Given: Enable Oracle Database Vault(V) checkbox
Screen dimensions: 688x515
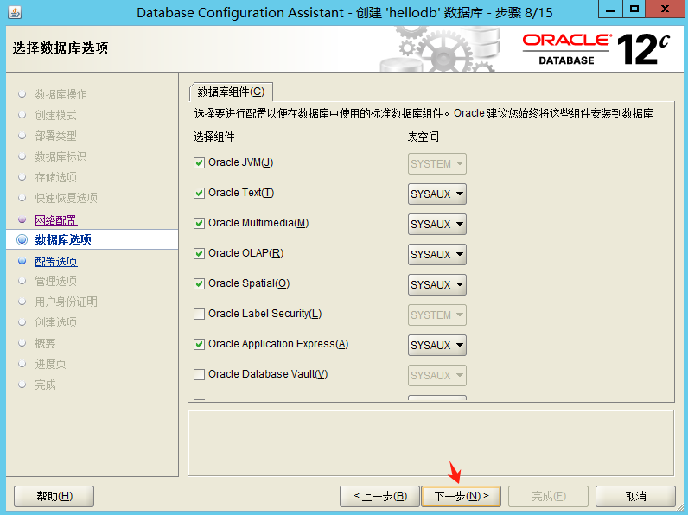Looking at the screenshot, I should [x=199, y=375].
